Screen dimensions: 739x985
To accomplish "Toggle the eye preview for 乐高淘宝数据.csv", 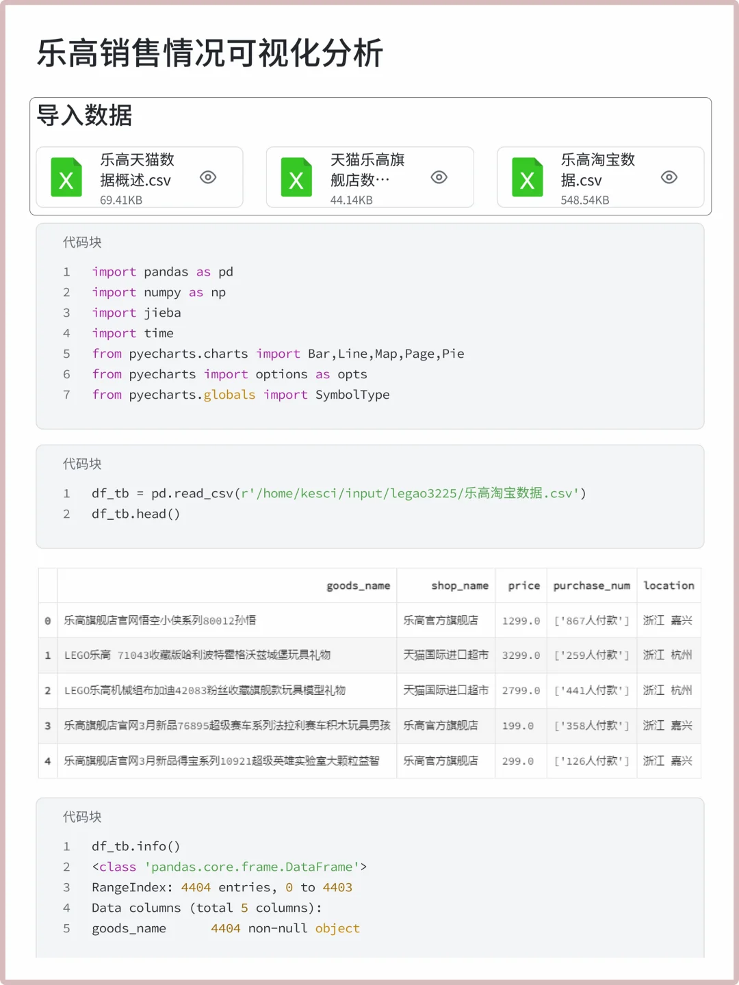I will click(x=669, y=176).
